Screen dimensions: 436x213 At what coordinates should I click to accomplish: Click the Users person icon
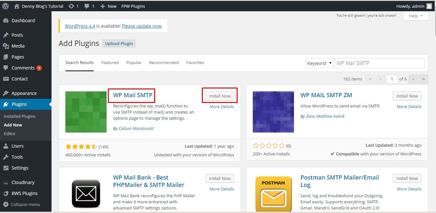6,146
